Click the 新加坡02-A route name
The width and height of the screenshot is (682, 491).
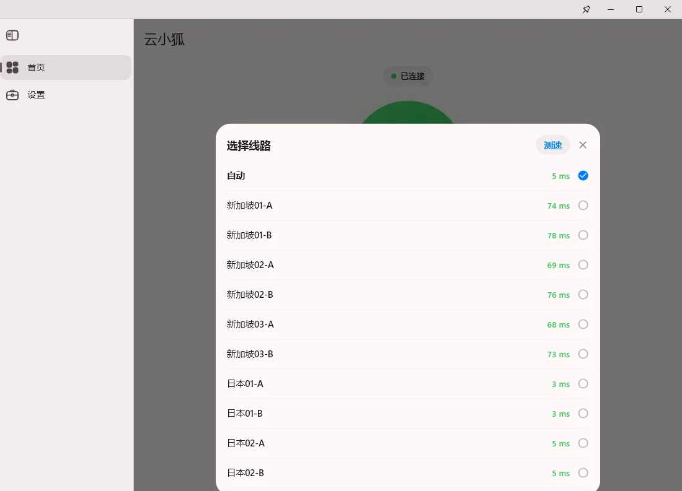pyautogui.click(x=250, y=265)
